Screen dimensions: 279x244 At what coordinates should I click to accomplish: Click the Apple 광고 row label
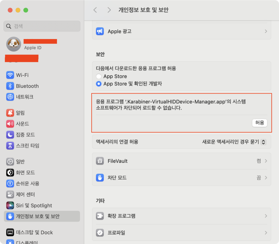coord(120,31)
